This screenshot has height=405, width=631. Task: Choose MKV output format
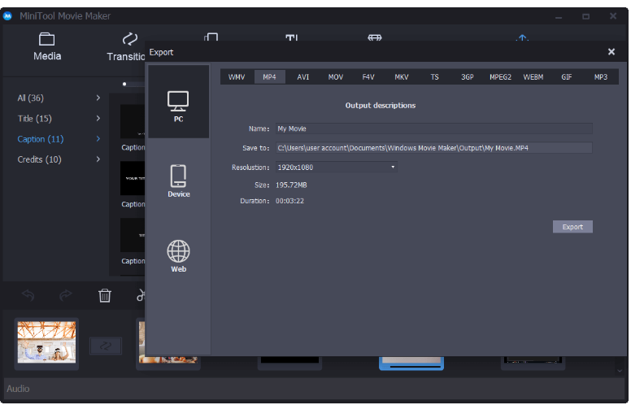point(401,77)
